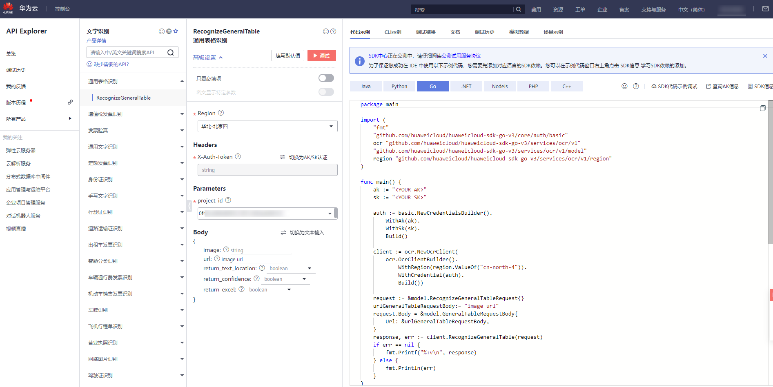The width and height of the screenshot is (773, 387).
Task: Open the 调试历史 tab
Action: pyautogui.click(x=485, y=32)
